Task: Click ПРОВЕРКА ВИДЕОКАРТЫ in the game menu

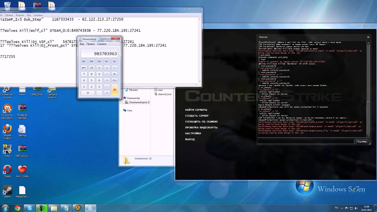Action: 201,127
